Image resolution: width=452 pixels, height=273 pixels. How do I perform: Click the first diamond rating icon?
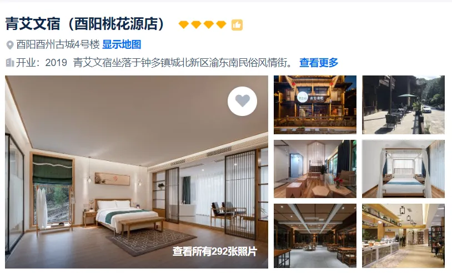[184, 25]
